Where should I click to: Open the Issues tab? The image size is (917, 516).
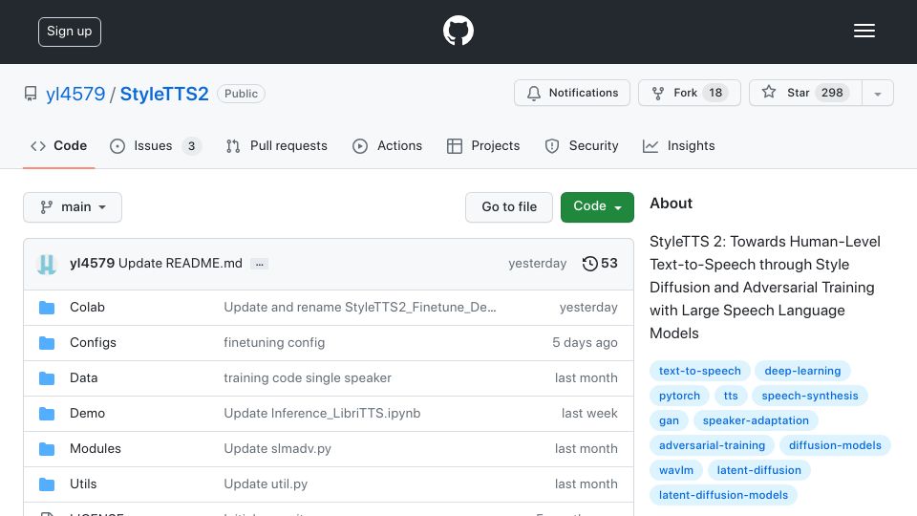pyautogui.click(x=156, y=145)
